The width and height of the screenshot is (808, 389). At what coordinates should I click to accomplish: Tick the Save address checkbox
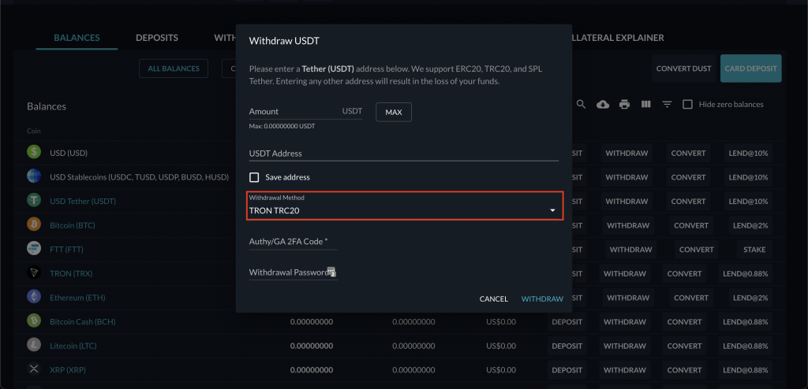coord(254,177)
